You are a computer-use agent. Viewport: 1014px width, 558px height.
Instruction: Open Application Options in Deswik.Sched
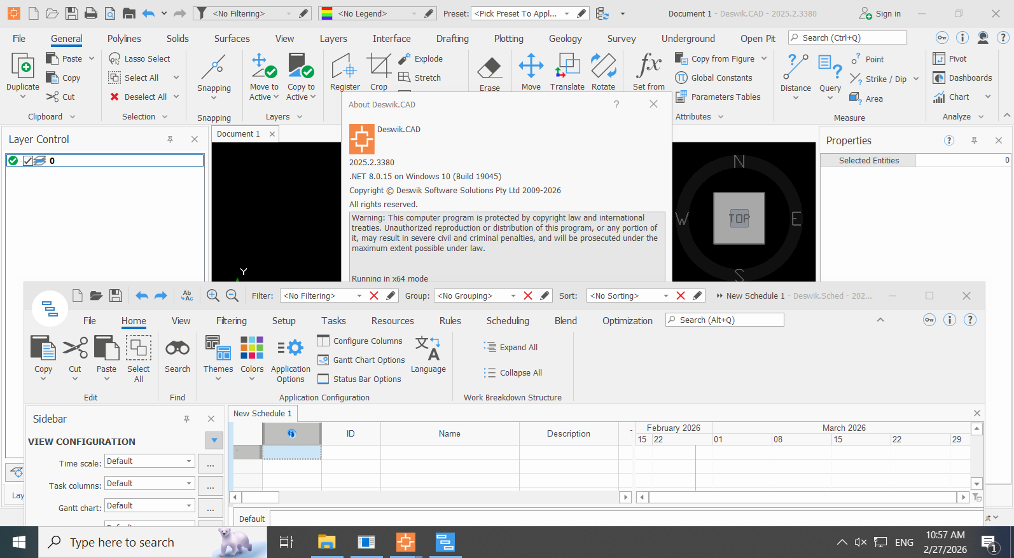tap(291, 360)
